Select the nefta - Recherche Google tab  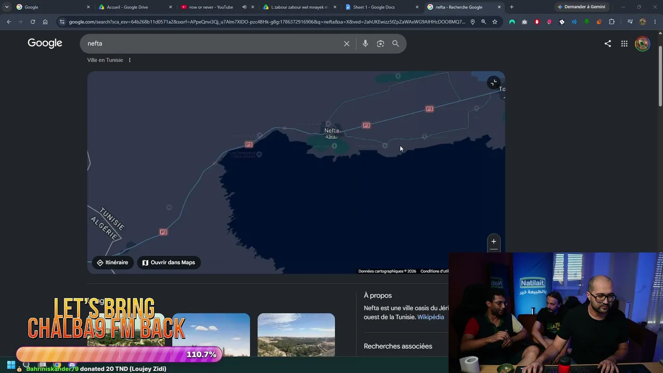coord(464,7)
